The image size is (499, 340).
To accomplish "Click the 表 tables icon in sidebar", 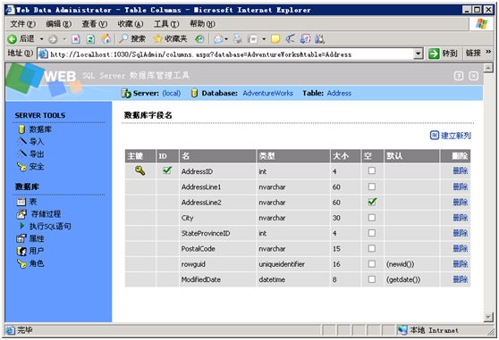I will click(21, 202).
